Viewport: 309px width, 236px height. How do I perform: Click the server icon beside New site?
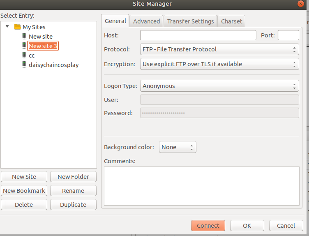(x=24, y=36)
